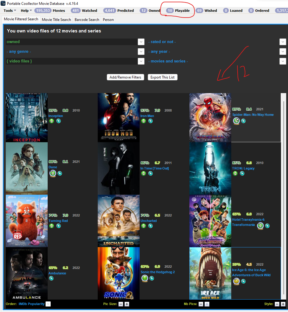288x312 pixels.
Task: Click the rating icon for Spider-Man: No Way Home
Action: point(236,121)
